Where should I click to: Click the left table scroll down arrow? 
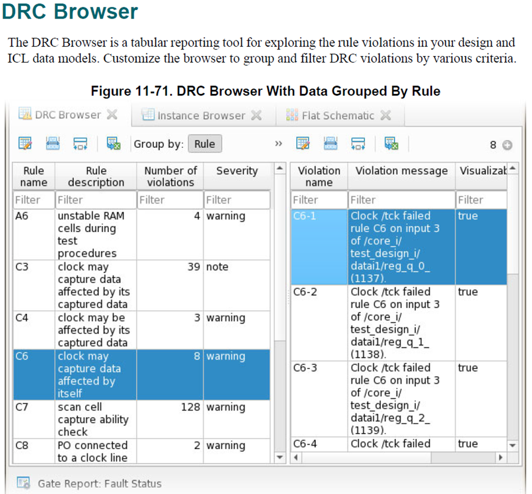click(279, 457)
